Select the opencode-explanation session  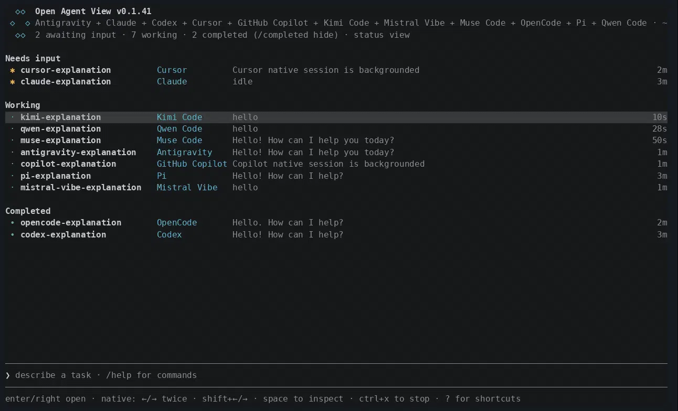pyautogui.click(x=336, y=223)
